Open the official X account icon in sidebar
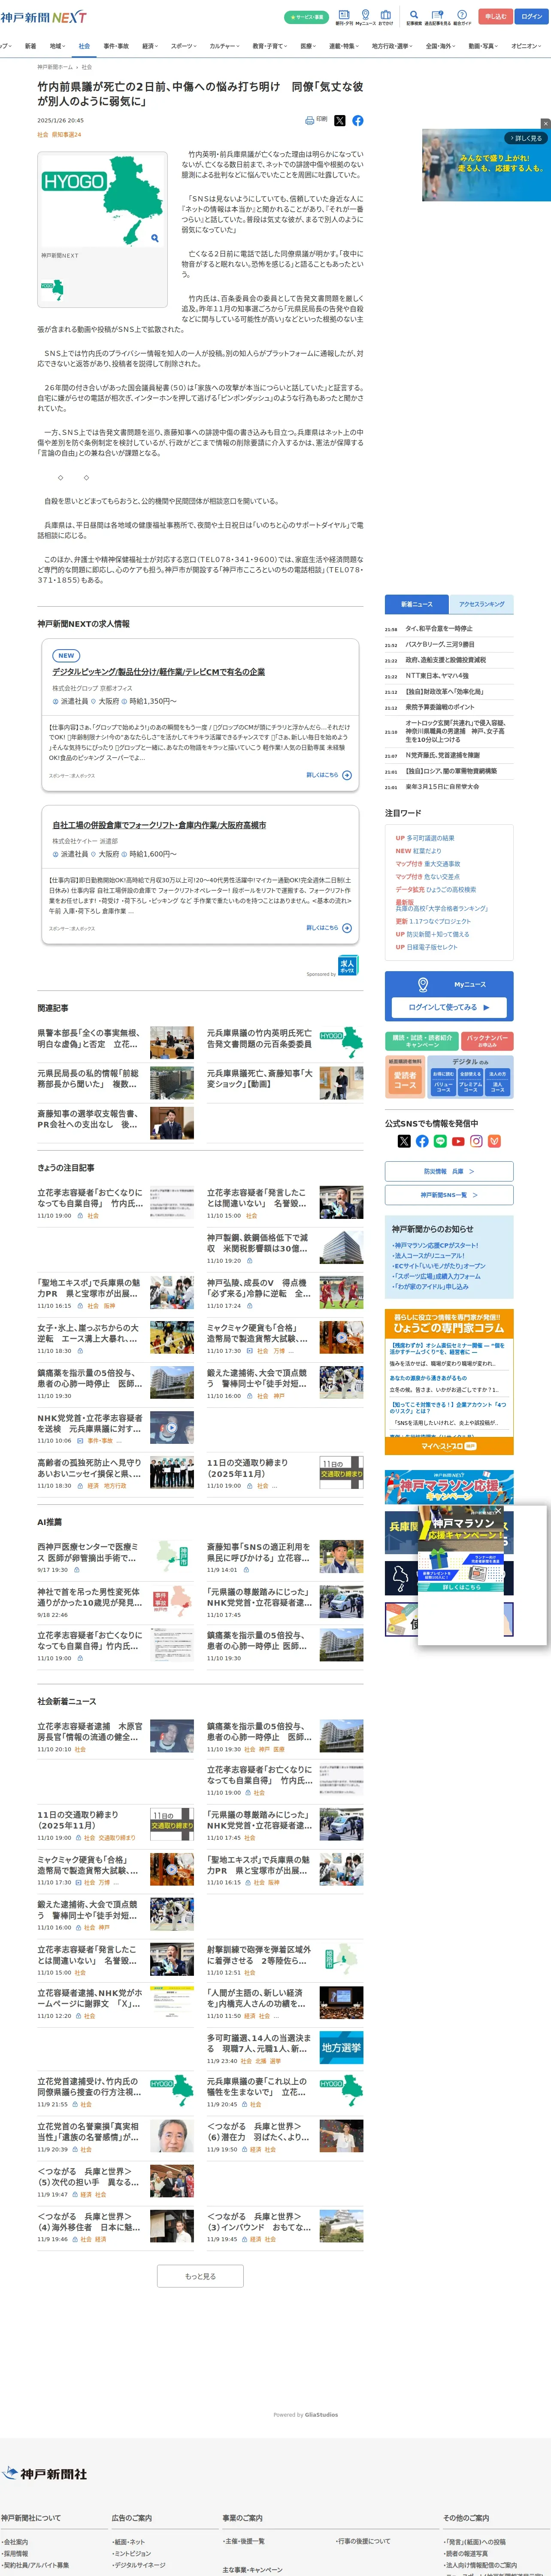This screenshot has width=551, height=2576. [404, 1141]
